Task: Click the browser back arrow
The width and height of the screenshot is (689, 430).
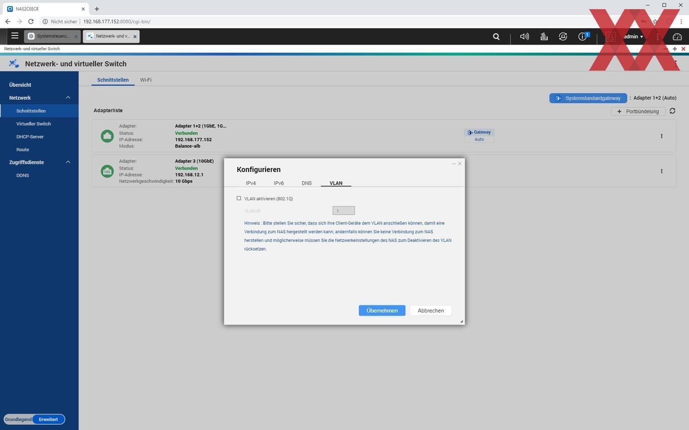Action: pyautogui.click(x=8, y=22)
